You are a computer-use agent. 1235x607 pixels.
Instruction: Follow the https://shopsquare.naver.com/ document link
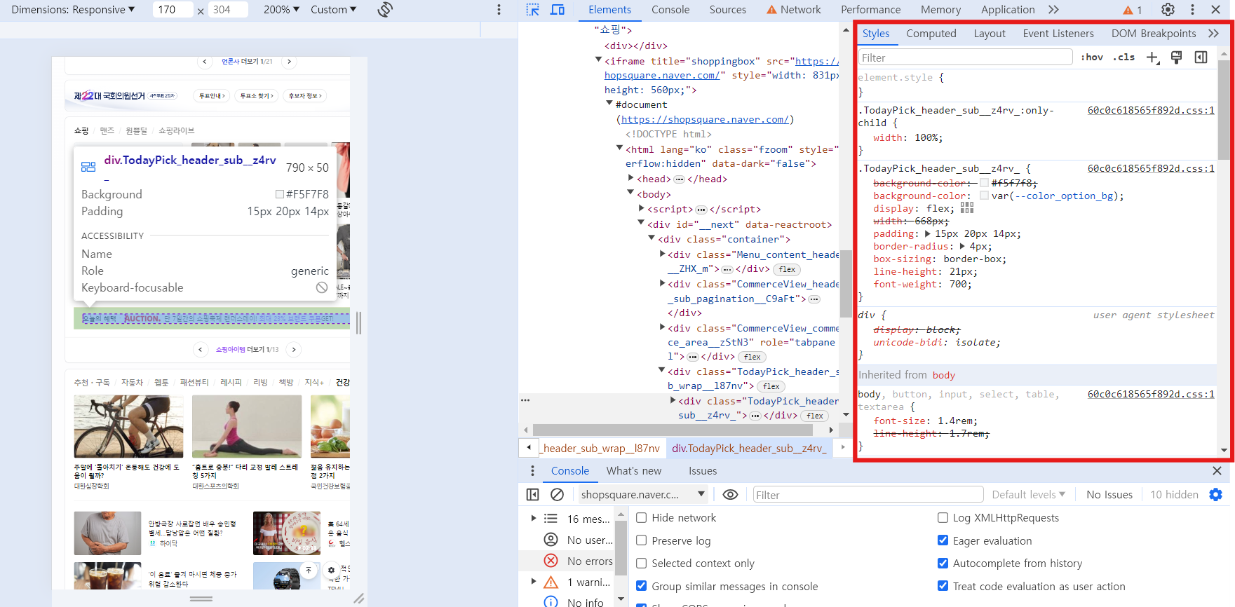705,119
